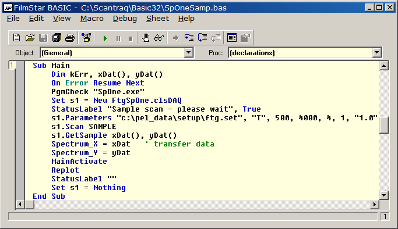Image resolution: width=398 pixels, height=229 pixels.
Task: Click the 'Replot' line
Action: coord(65,170)
